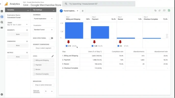Click the Analytics logo icon
The image size is (175, 98).
click(x=6, y=4)
